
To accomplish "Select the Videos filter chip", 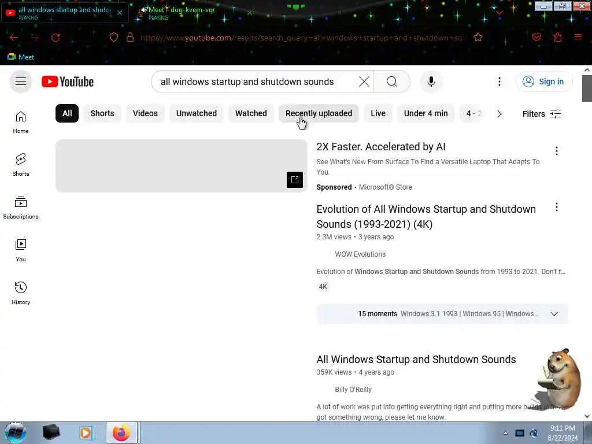I will pyautogui.click(x=145, y=113).
